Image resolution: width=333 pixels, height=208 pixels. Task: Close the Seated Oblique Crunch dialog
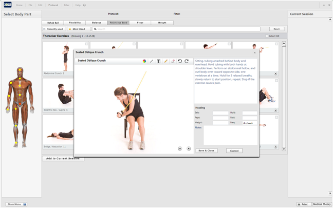click(x=255, y=52)
